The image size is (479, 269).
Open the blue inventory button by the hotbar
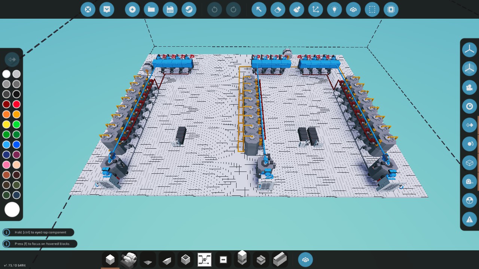(x=305, y=259)
